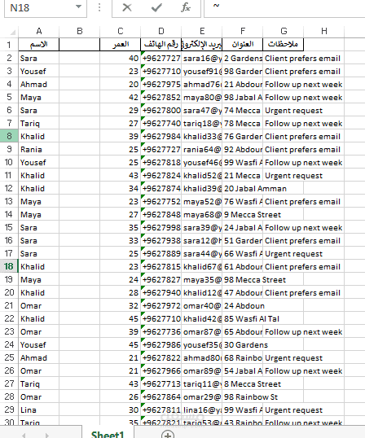The height and width of the screenshot is (438, 365).
Task: Select email cell sara16@ in row 2
Action: pyautogui.click(x=202, y=58)
